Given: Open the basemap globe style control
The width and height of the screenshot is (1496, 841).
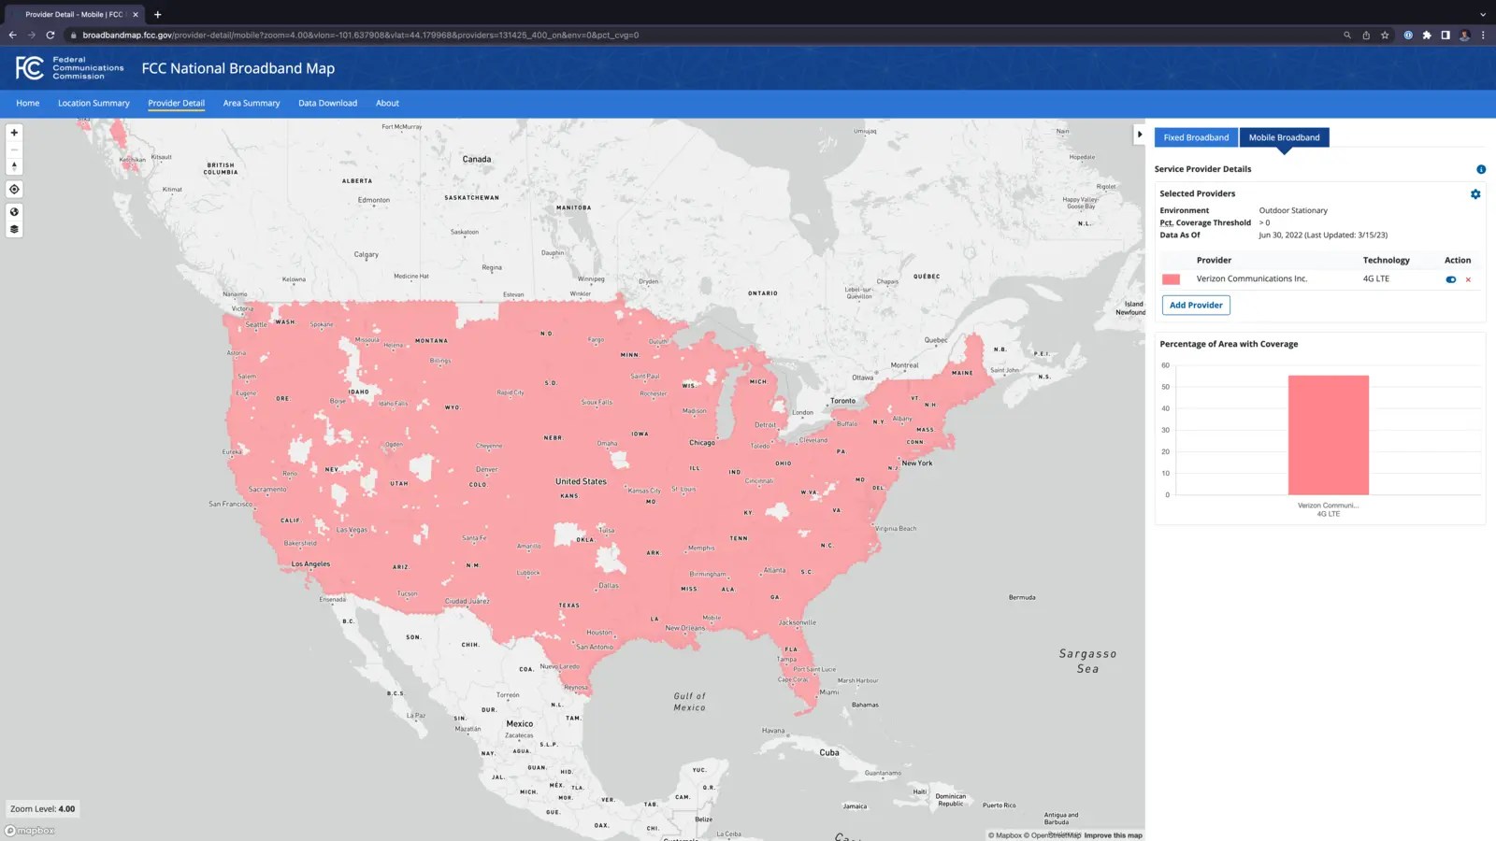Looking at the screenshot, I should [14, 210].
